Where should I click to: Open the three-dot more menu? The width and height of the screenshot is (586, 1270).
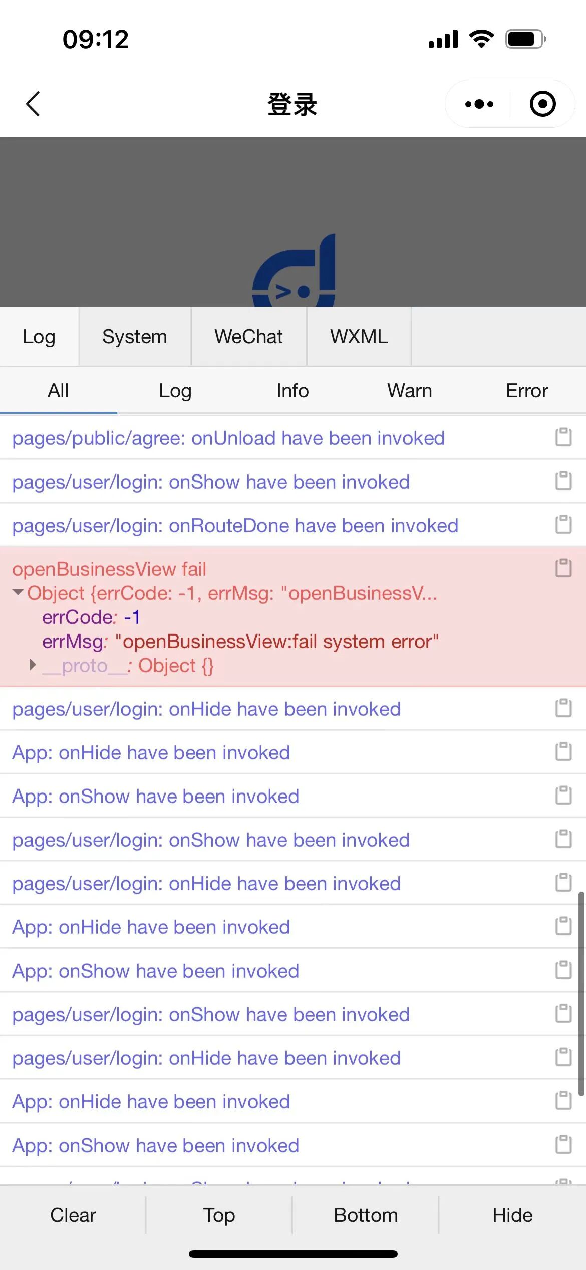(x=479, y=104)
